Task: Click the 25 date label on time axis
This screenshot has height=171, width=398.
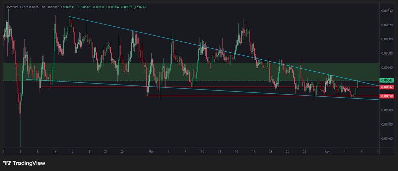Action: (x=288, y=151)
